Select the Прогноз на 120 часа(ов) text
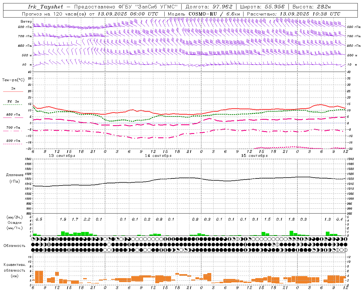This screenshot has width=362, height=290. pos(54,14)
